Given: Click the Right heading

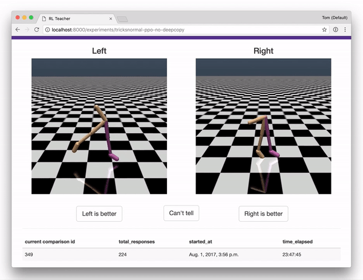Looking at the screenshot, I should point(263,51).
